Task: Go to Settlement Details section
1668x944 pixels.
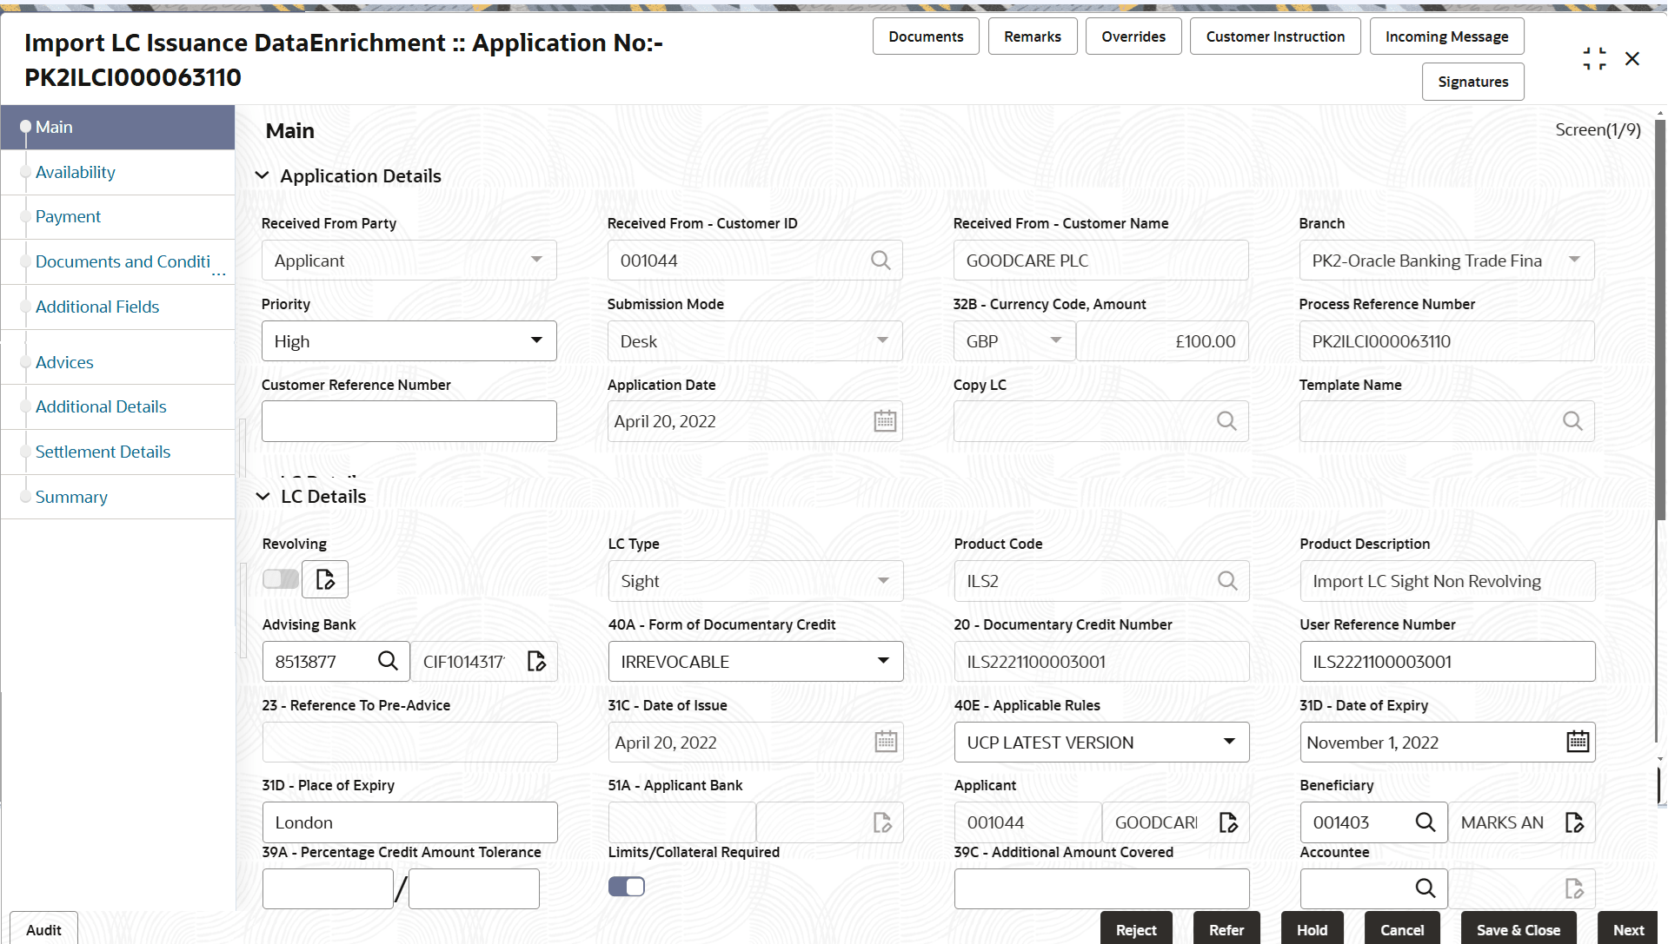Action: click(103, 452)
